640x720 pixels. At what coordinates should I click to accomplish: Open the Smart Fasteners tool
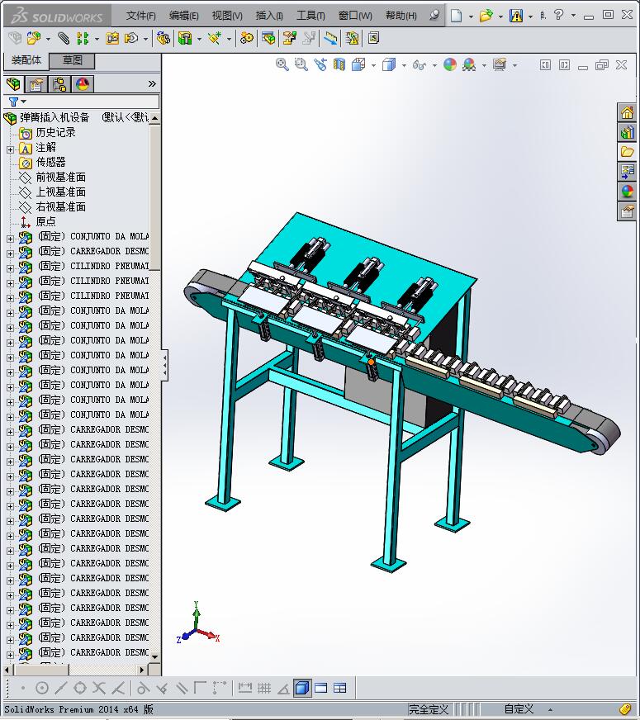[x=112, y=38]
